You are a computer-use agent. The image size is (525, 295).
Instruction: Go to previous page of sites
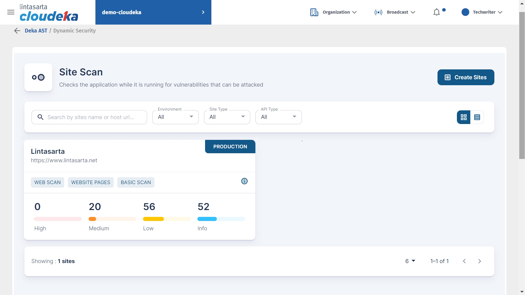464,261
